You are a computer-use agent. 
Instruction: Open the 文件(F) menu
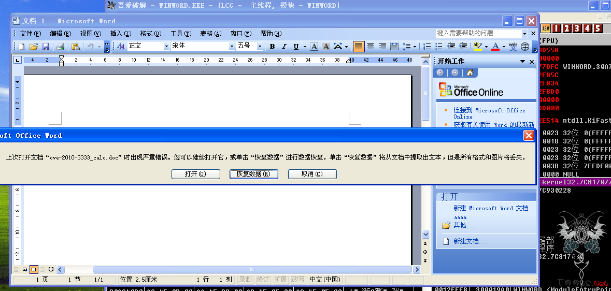pyautogui.click(x=31, y=34)
